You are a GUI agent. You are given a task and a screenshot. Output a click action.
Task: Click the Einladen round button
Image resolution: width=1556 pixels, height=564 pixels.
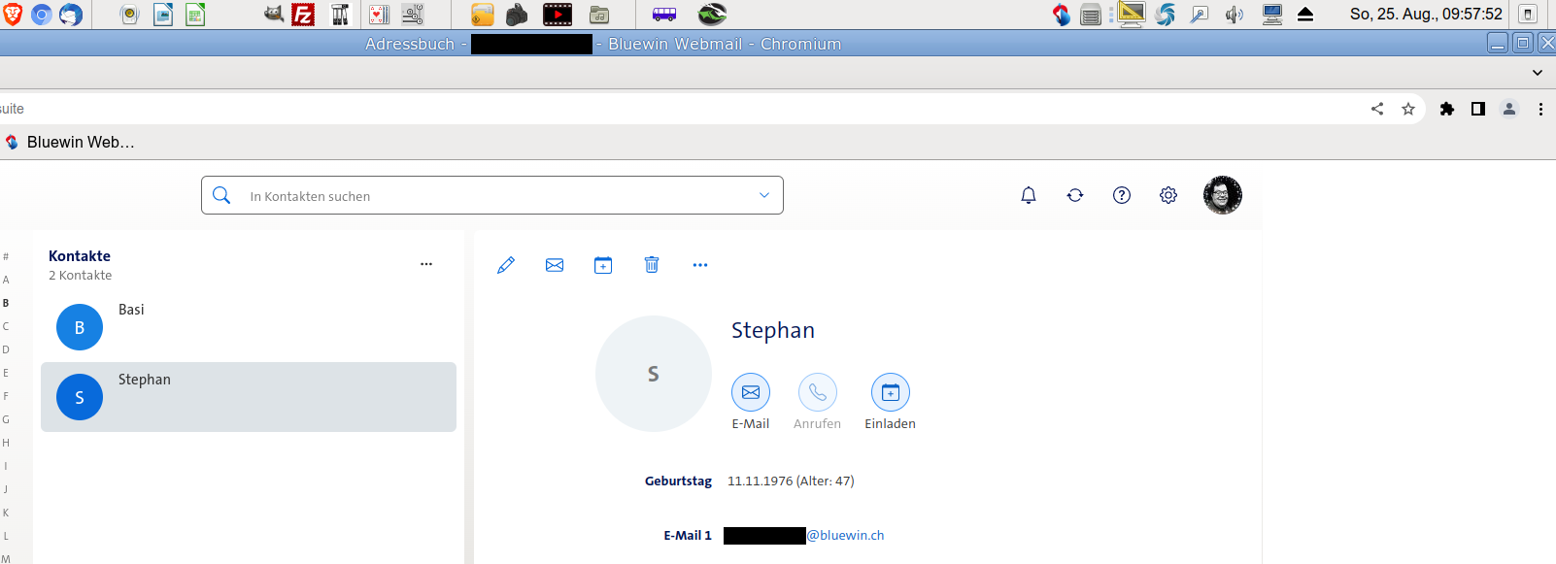pyautogui.click(x=891, y=392)
